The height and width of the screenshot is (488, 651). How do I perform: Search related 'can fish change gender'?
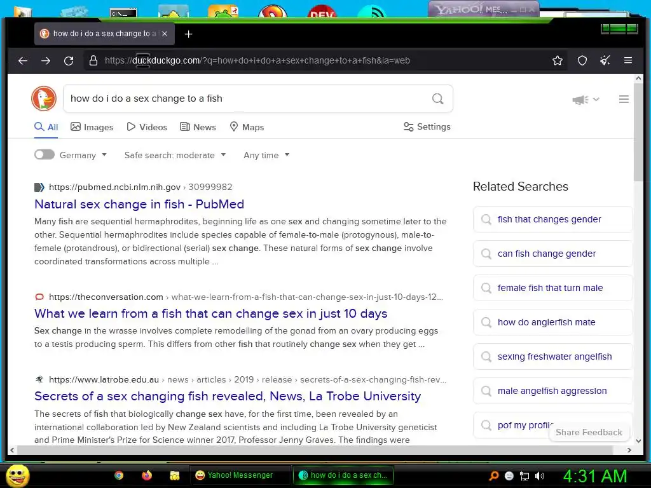click(552, 254)
